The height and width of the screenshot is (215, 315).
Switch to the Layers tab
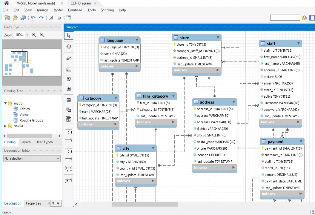(x=25, y=142)
